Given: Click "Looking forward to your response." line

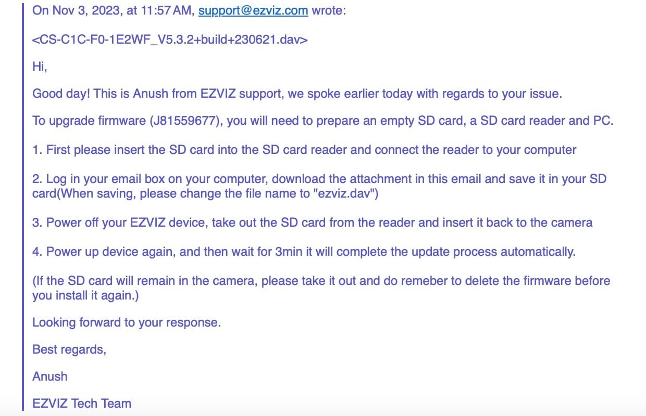Looking at the screenshot, I should 127,322.
